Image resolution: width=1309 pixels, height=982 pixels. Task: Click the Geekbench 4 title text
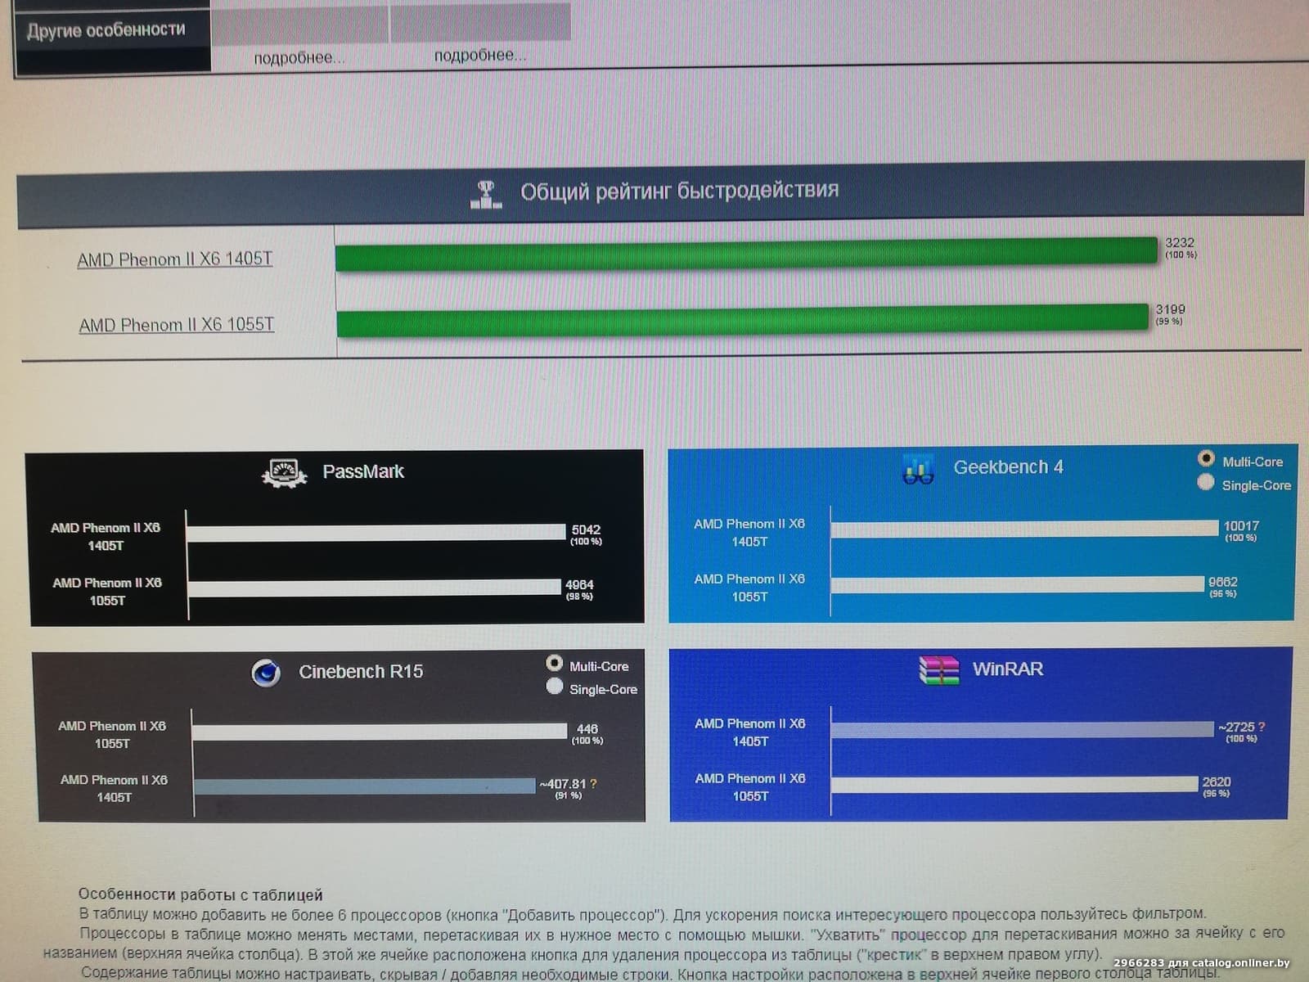tap(1008, 467)
